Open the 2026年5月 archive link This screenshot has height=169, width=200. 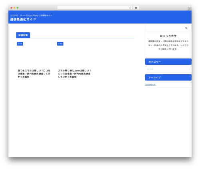coord(150,85)
